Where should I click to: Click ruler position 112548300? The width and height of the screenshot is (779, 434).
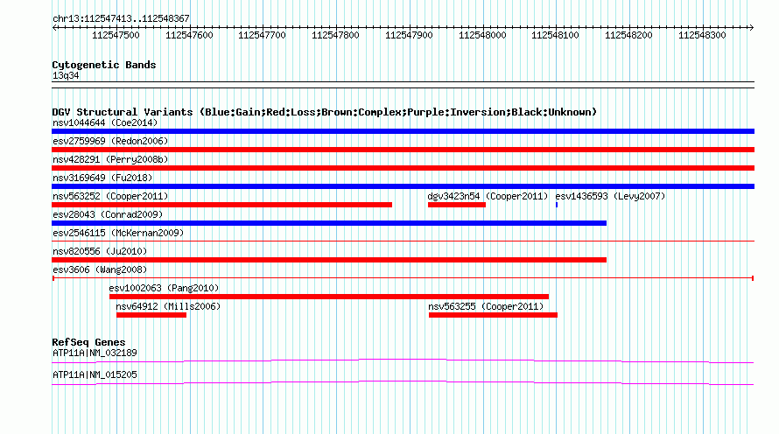click(x=703, y=35)
